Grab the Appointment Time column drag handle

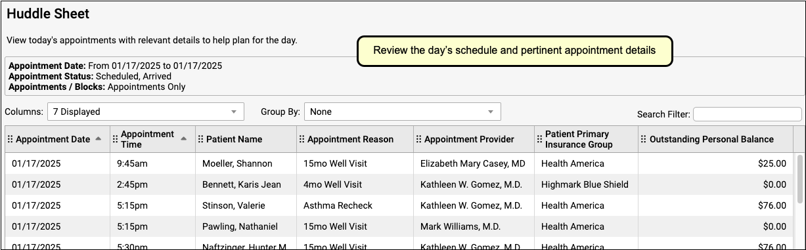[x=116, y=139]
